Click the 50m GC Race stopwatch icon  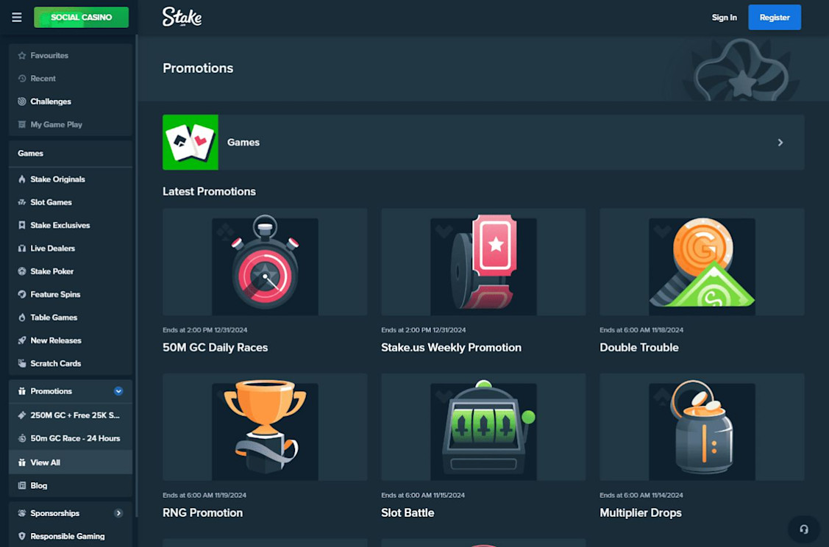click(x=21, y=438)
